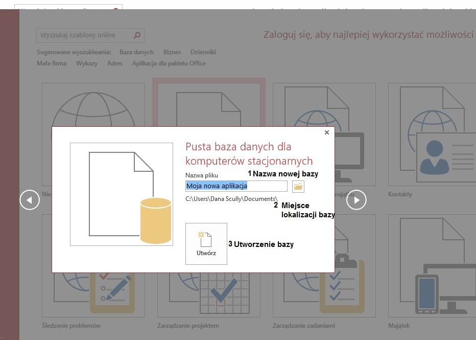Screen dimensions: 476x340
Task: Open the Wykazy suggested search
Action: 87,63
